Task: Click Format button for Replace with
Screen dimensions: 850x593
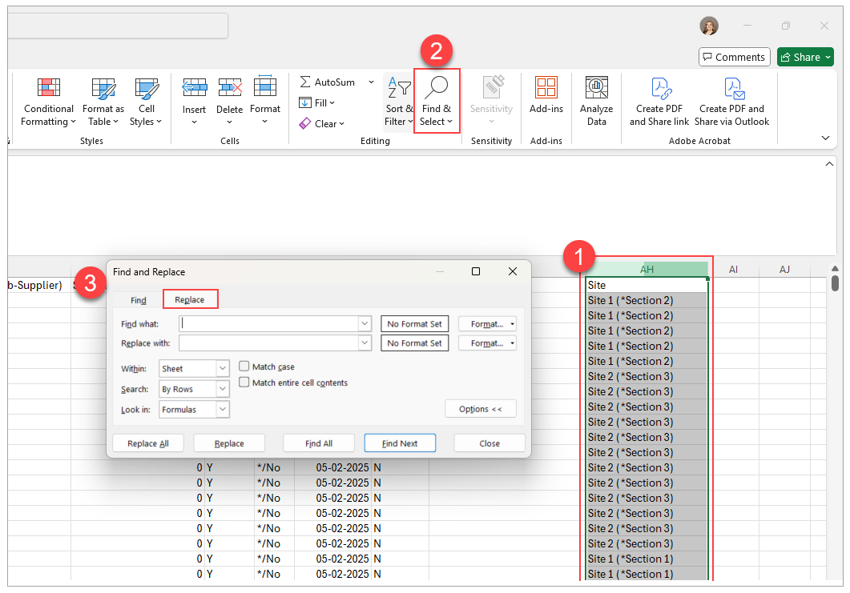Action: pos(487,343)
